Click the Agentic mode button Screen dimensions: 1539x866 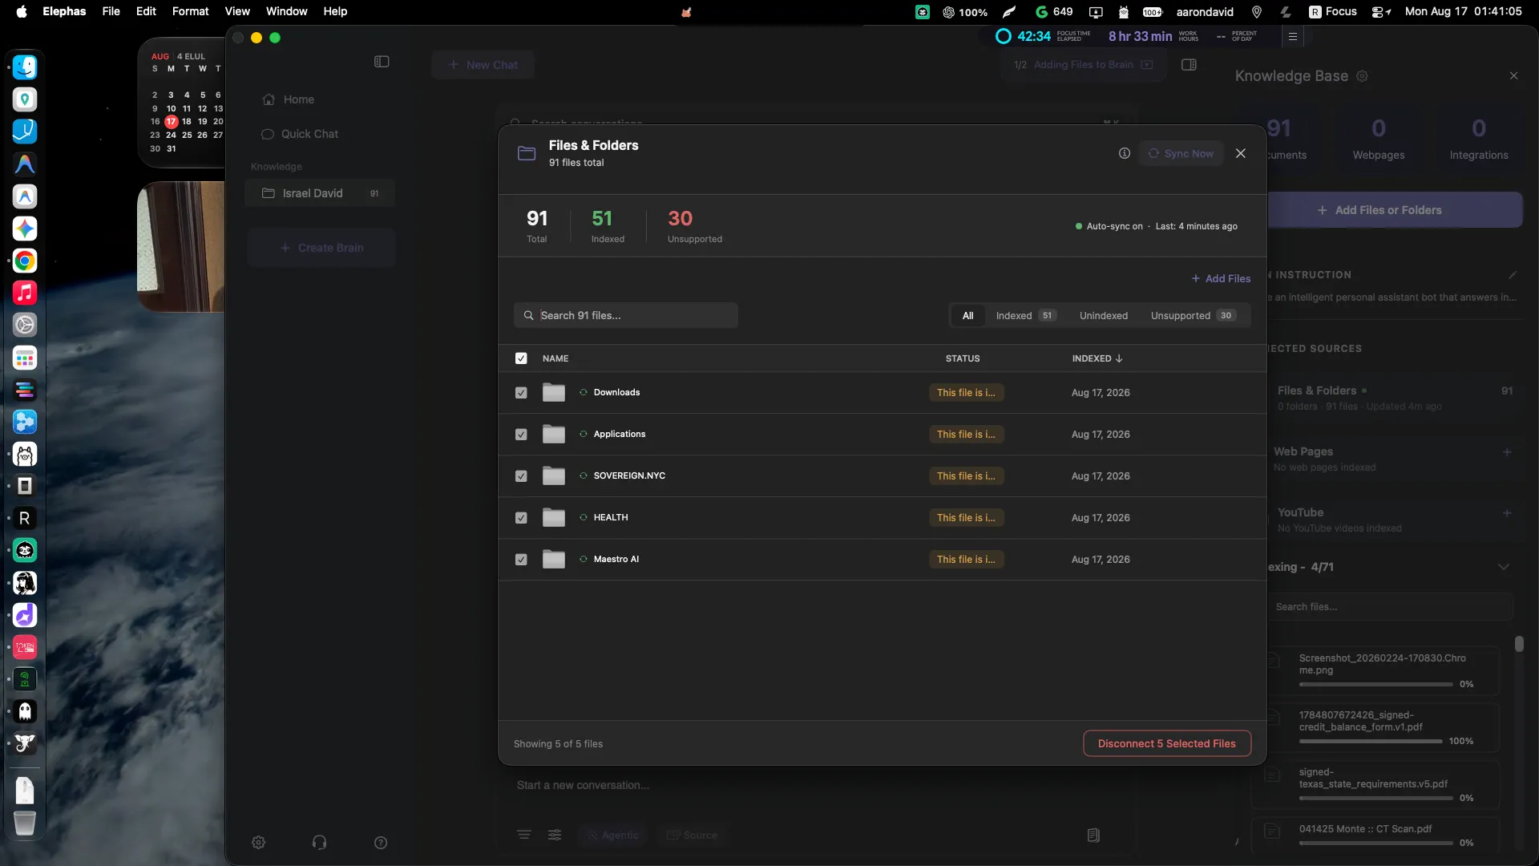pyautogui.click(x=612, y=835)
